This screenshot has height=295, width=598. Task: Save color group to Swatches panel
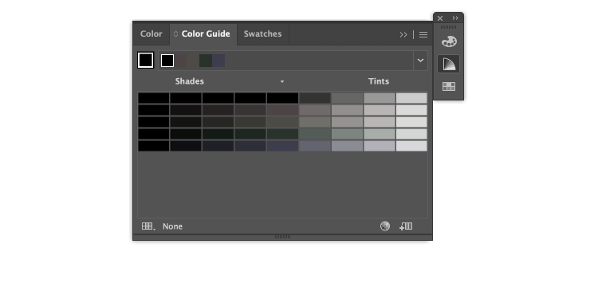[406, 226]
